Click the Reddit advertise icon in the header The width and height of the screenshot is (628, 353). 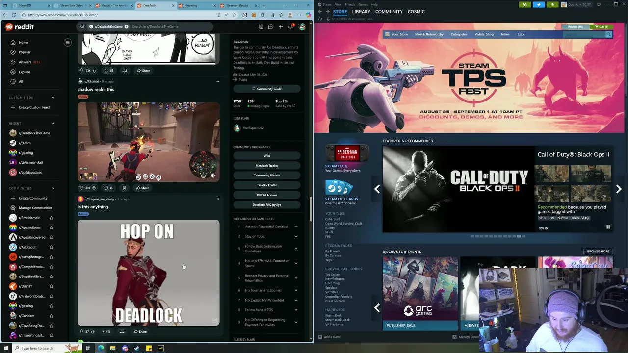pyautogui.click(x=261, y=27)
